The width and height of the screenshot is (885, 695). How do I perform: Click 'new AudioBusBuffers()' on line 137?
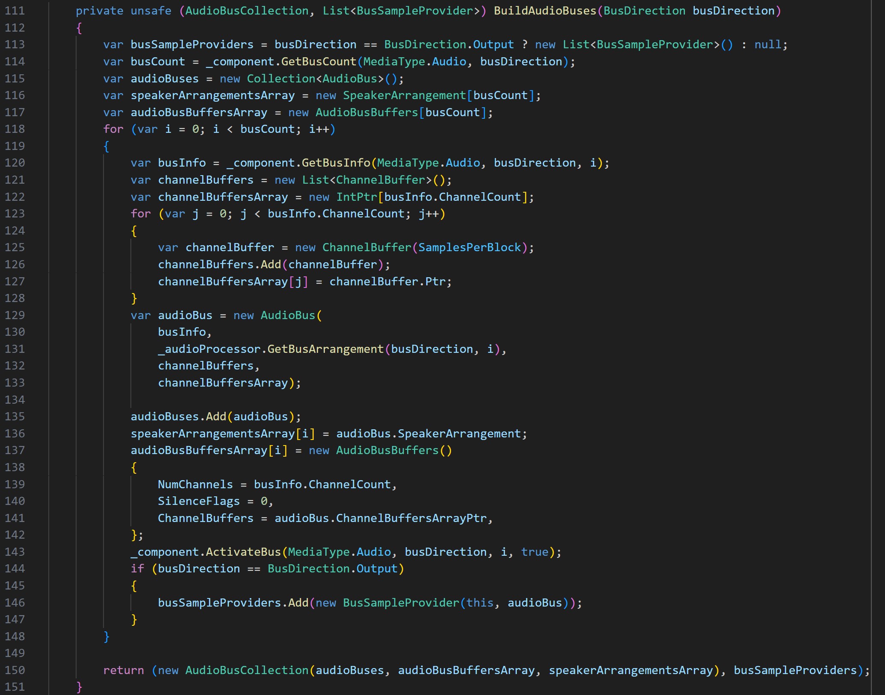[x=381, y=450]
